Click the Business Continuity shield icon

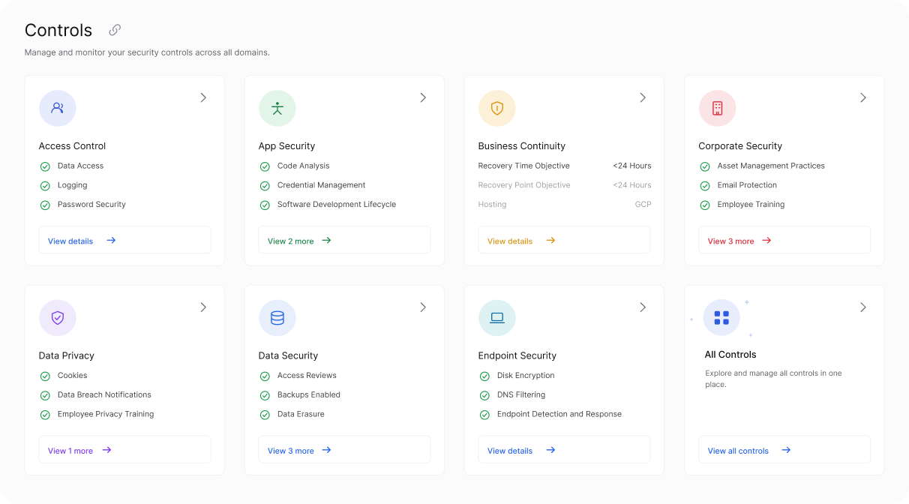497,108
